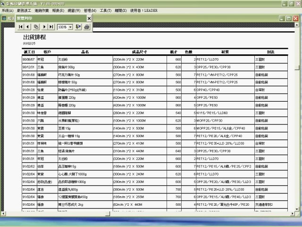Click the close preview door icon
This screenshot has width=302, height=227.
point(78,27)
